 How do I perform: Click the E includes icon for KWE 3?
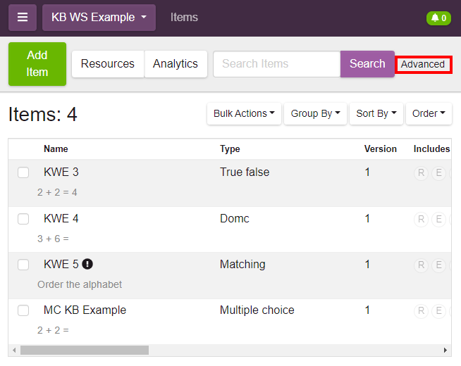438,173
